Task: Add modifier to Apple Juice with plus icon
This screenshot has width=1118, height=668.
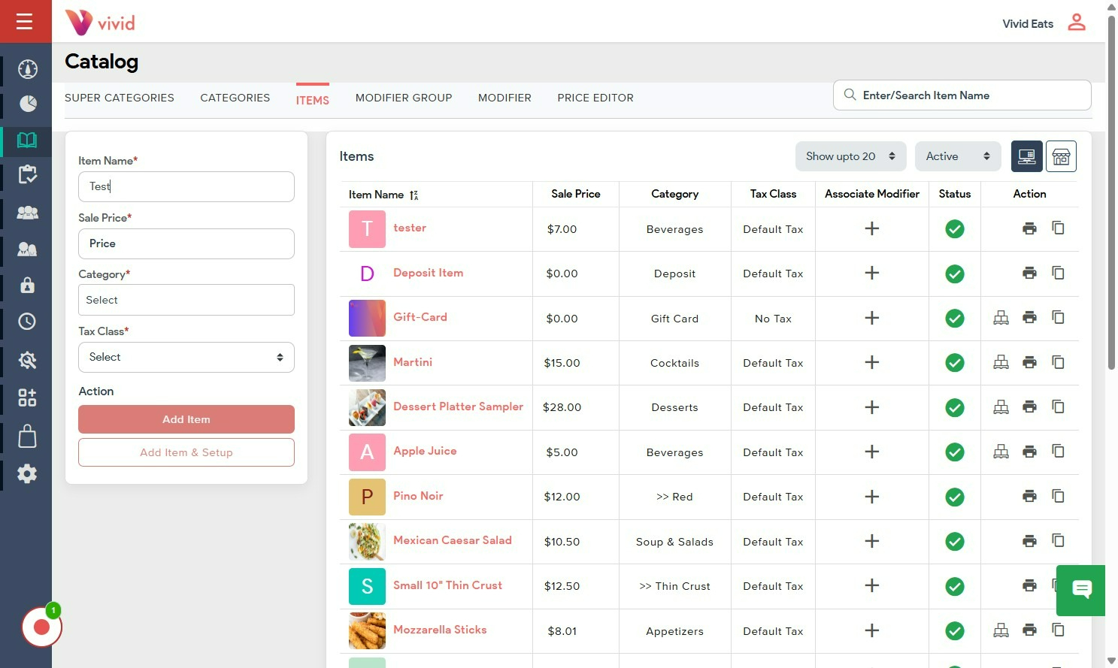Action: (x=872, y=452)
